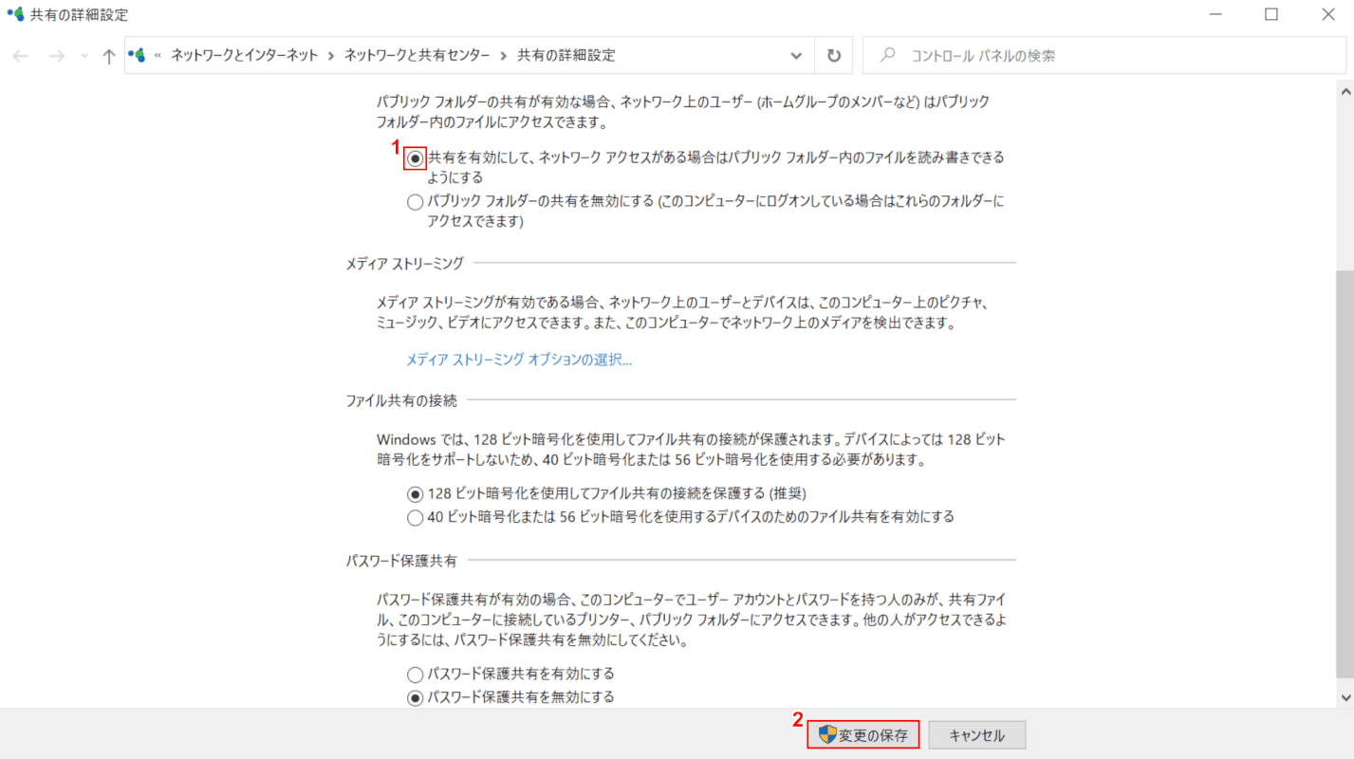1354x759 pixels.
Task: Click the パスワード保護共有 section heading
Action: coord(401,561)
